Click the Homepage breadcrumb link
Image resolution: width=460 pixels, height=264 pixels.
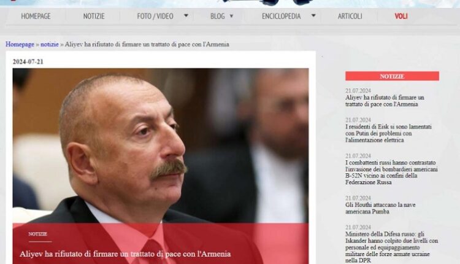[20, 45]
